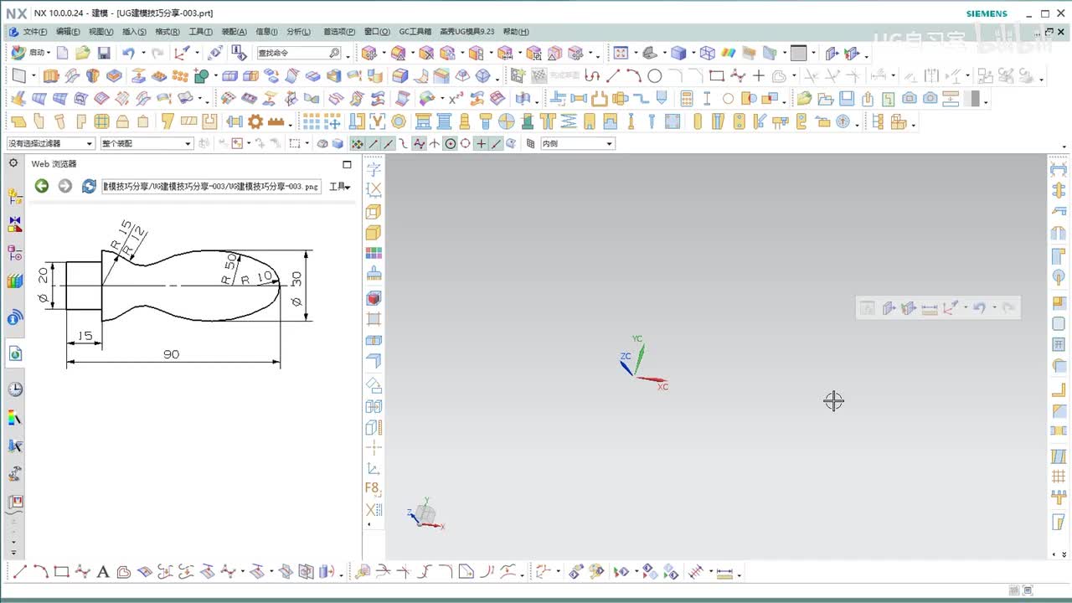
Task: Click the gear modeling icon
Action: pyautogui.click(x=255, y=121)
